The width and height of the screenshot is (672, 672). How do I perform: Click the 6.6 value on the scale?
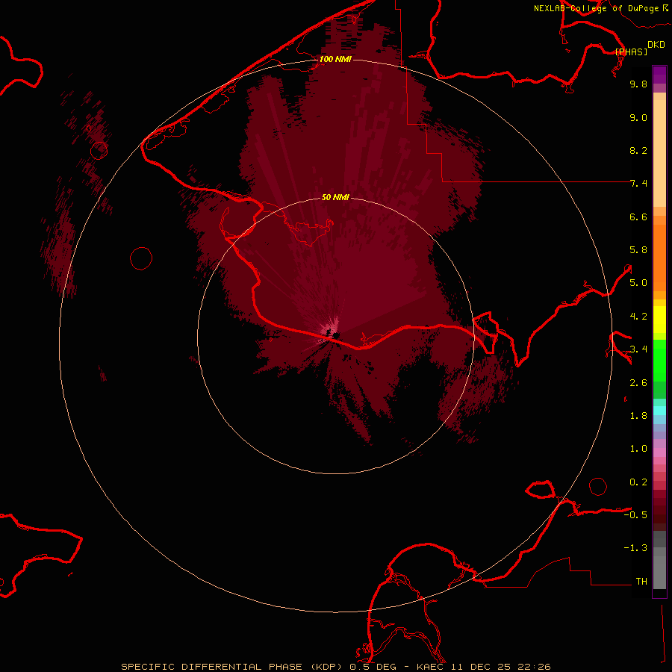click(638, 217)
